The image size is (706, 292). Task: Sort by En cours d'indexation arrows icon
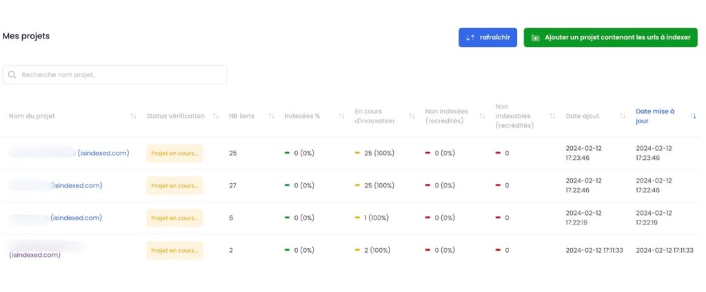pos(412,116)
